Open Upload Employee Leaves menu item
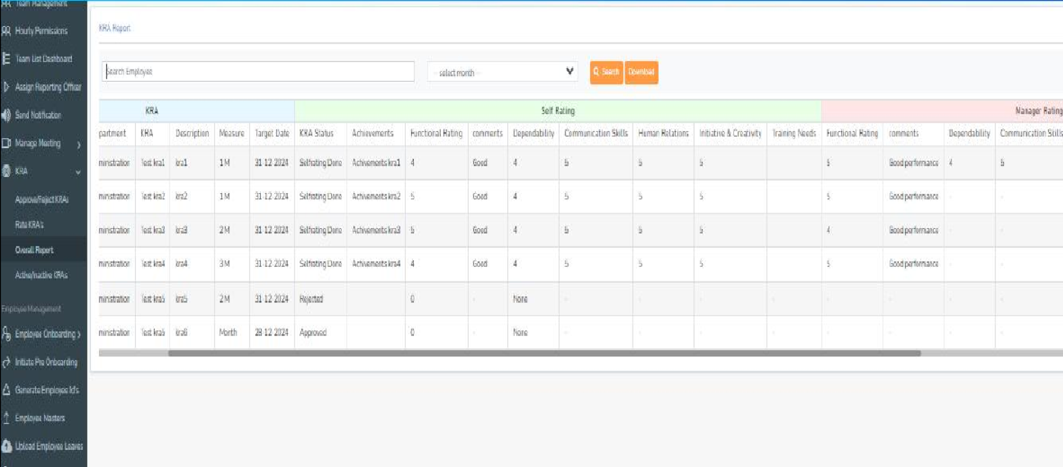Screen dimensions: 1063x467 tap(49, 446)
